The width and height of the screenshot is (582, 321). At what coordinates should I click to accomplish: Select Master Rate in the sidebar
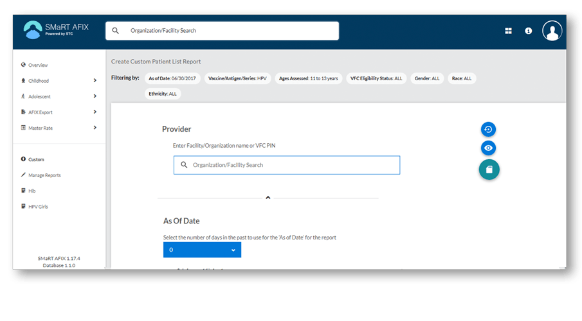coord(41,128)
